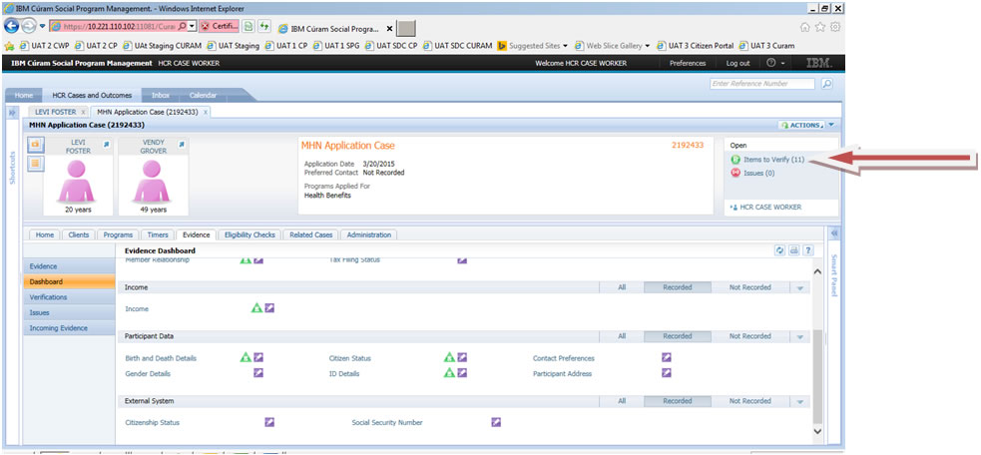
Task: Select All filter in Participant Data section
Action: click(622, 336)
